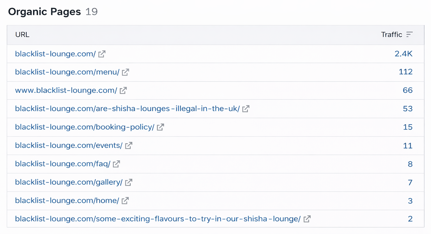Click the traffic value 7 in gallery row

pos(410,182)
